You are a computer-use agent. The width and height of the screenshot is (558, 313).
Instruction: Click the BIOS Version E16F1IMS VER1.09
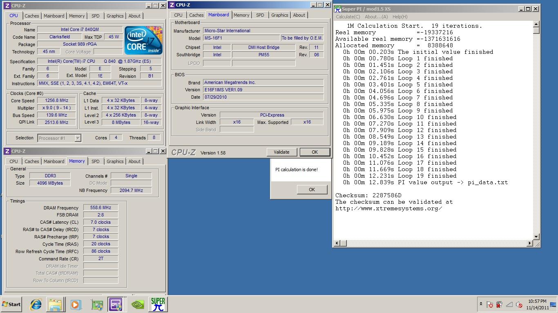[x=263, y=90]
